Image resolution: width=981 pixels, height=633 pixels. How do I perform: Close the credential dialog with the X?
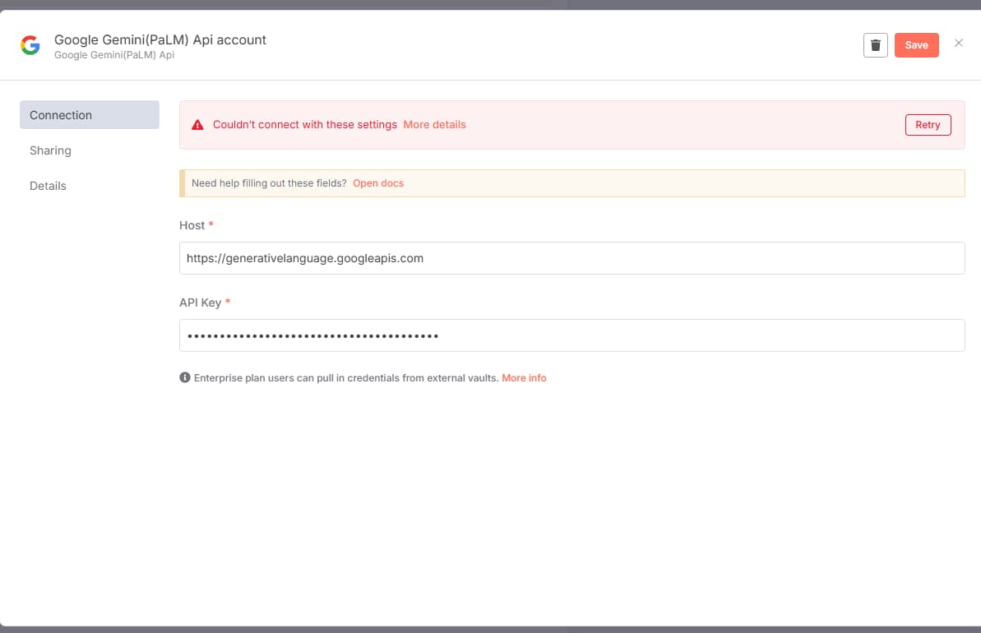click(x=958, y=44)
